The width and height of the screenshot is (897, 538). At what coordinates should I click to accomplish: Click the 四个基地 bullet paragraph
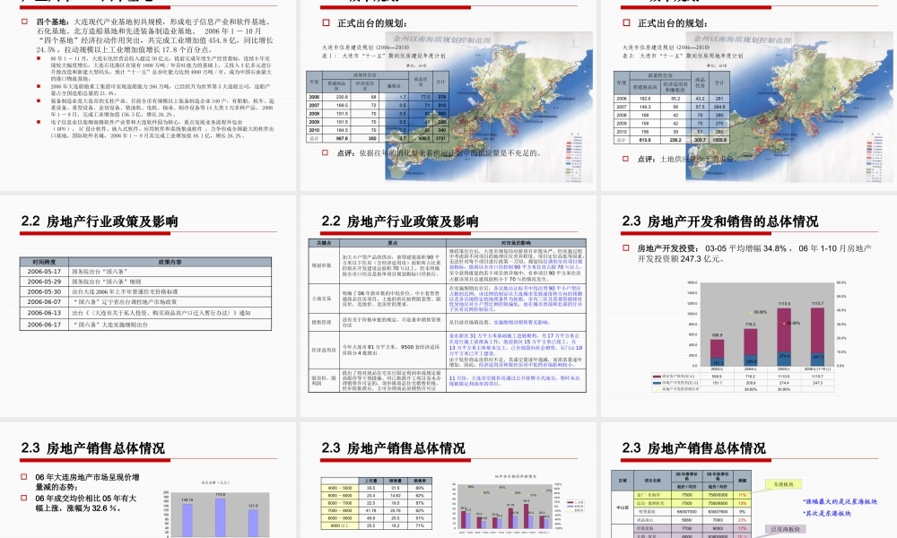coord(154,36)
